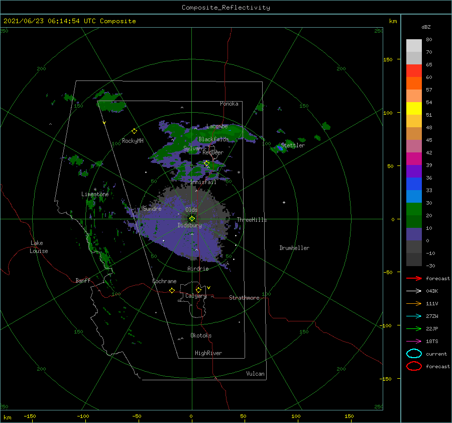Click the ThreeHills town label

point(252,220)
